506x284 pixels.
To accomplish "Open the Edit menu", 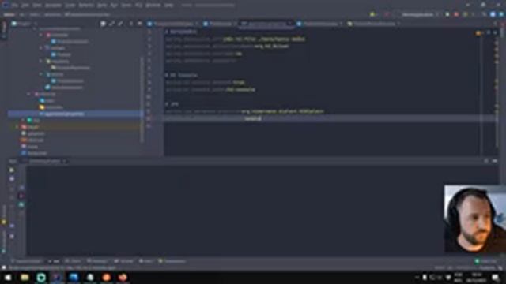I will pyautogui.click(x=25, y=6).
